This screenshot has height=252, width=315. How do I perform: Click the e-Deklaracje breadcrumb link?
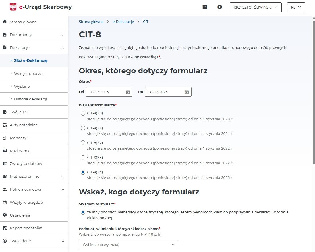[x=123, y=22]
